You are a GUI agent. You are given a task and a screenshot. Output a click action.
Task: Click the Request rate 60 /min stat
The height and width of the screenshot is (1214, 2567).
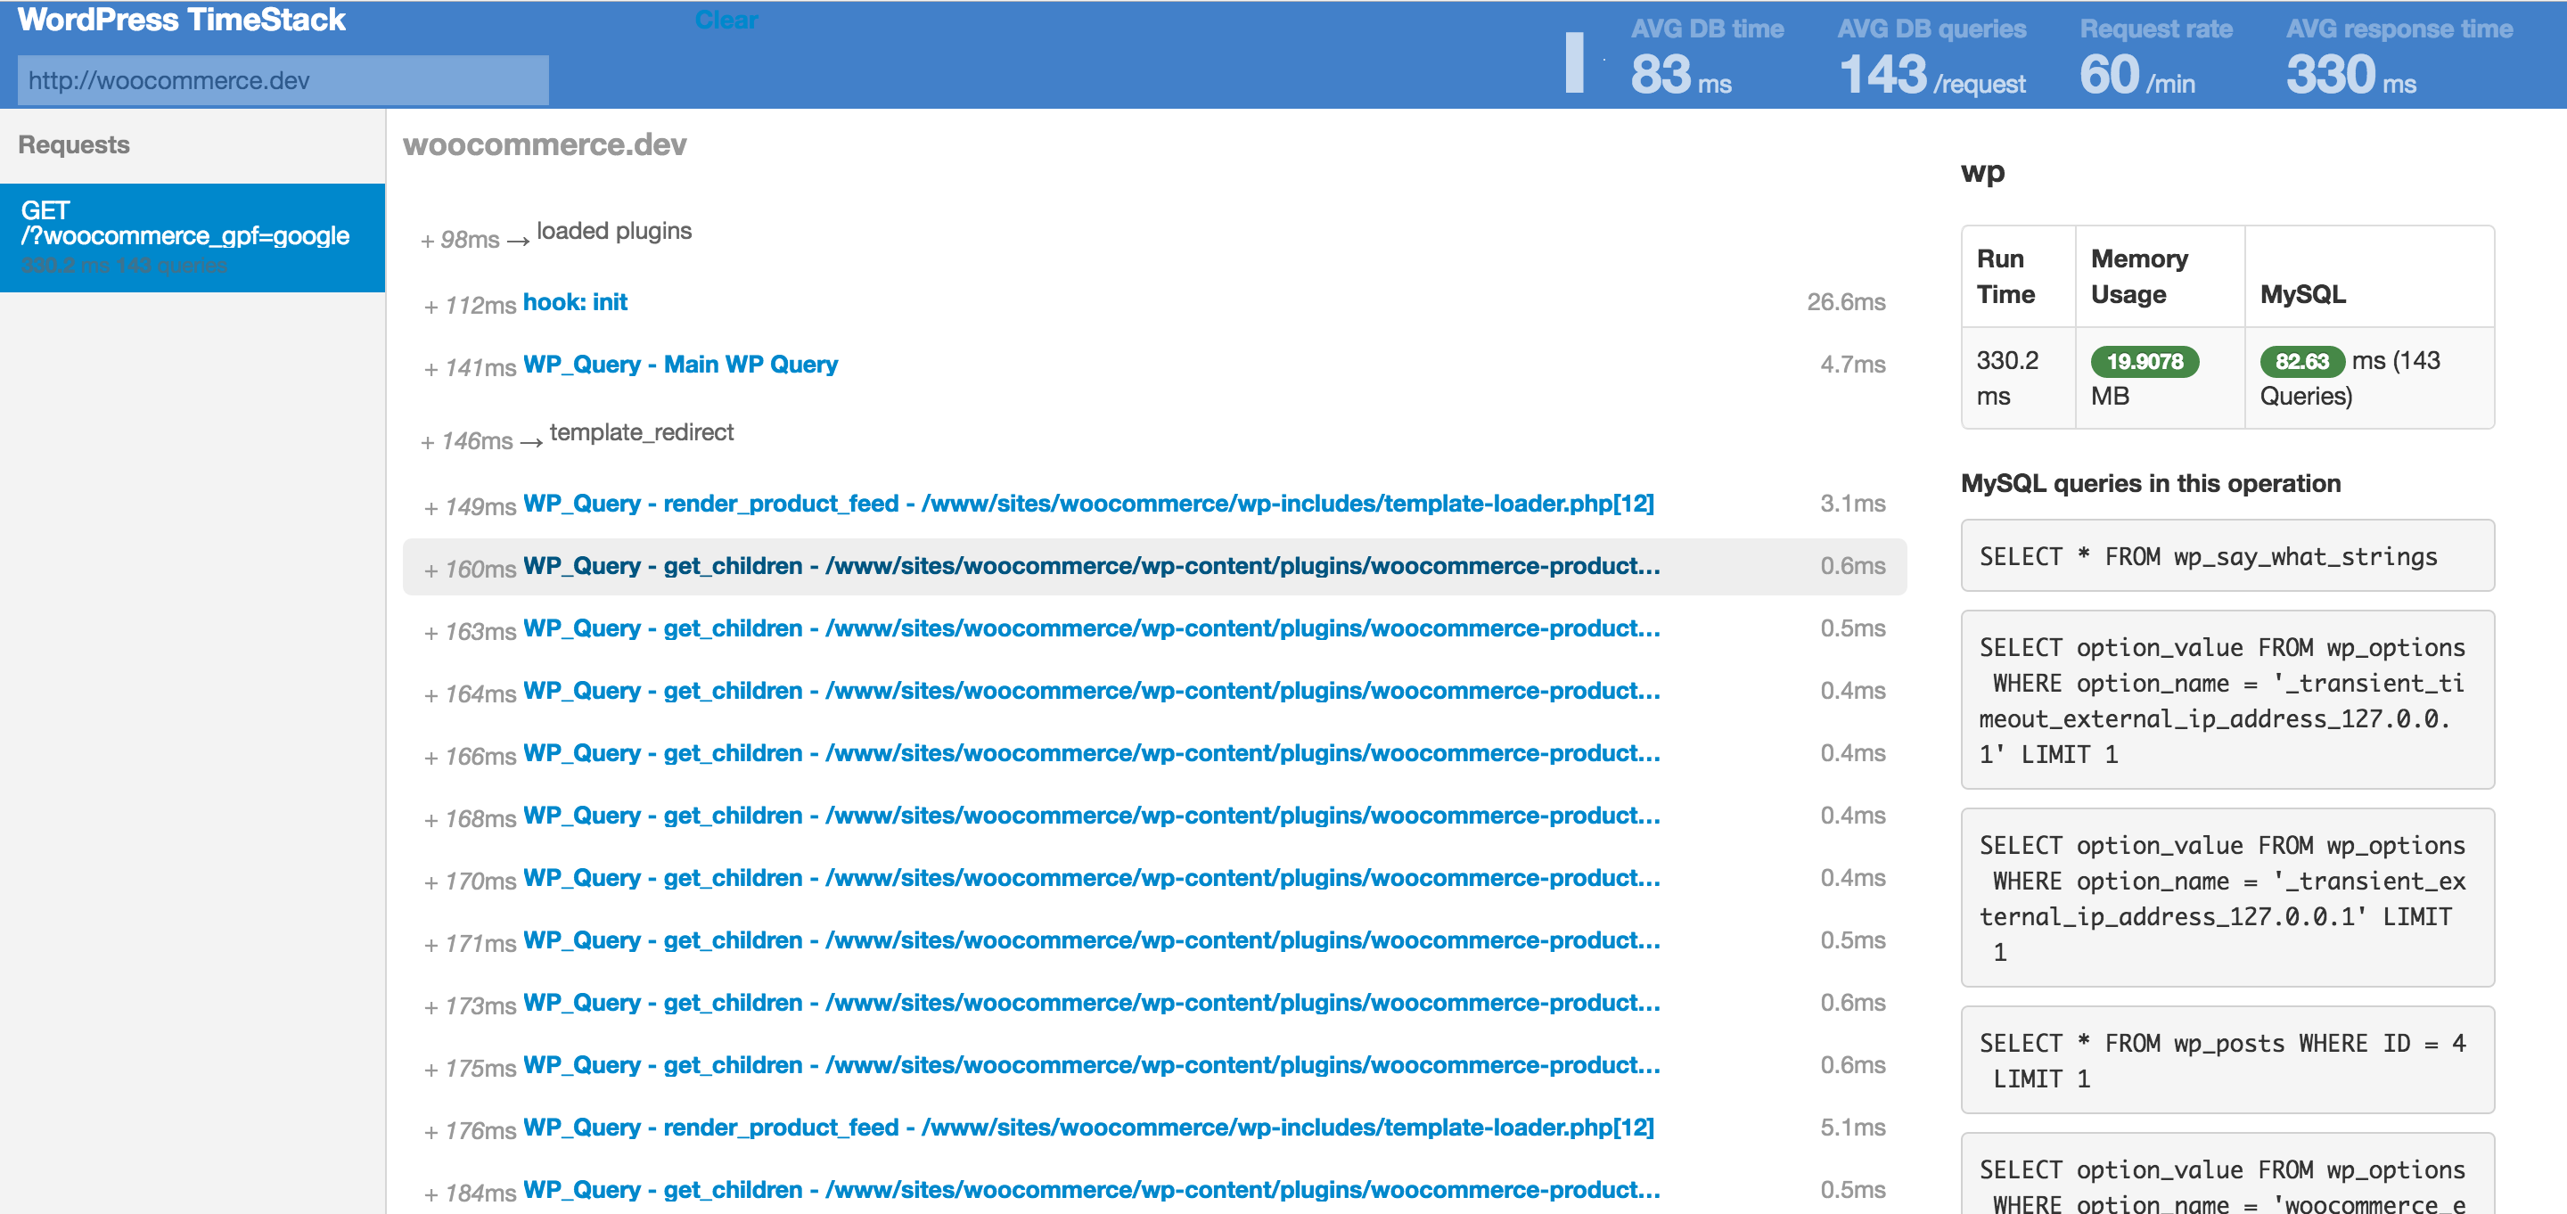tap(2155, 57)
